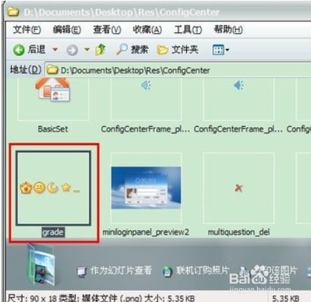Viewport: 311px width, 302px height.
Task: Toggle the Folders (文件夹) pane button
Action: (178, 50)
